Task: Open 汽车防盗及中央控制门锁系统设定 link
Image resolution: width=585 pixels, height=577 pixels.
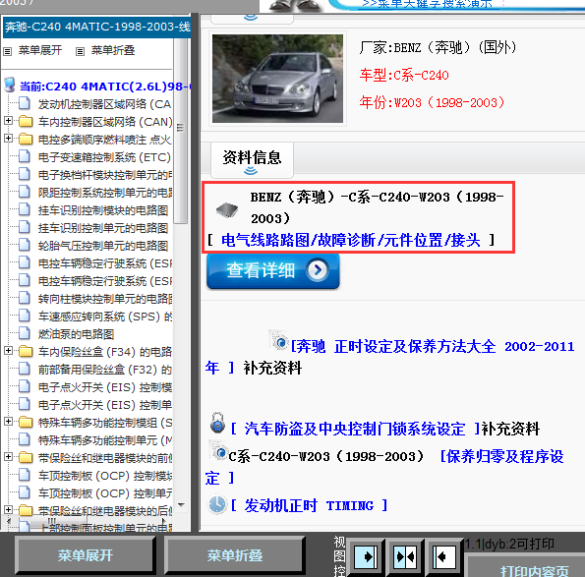Action: tap(355, 429)
